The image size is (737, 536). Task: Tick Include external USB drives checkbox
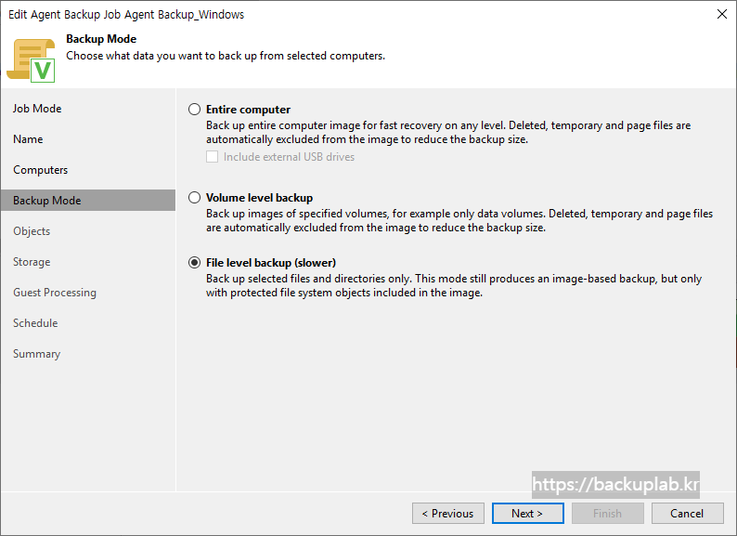click(212, 157)
